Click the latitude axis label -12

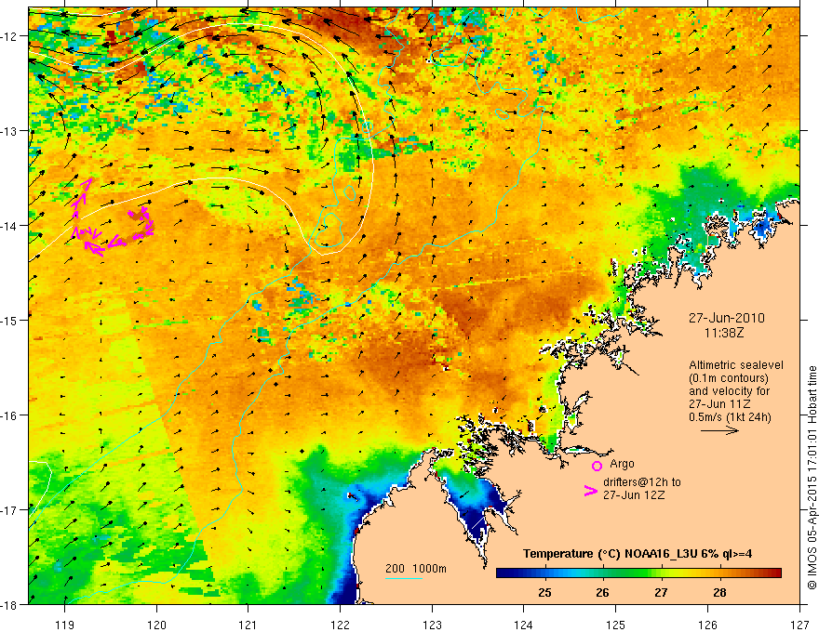[10, 36]
